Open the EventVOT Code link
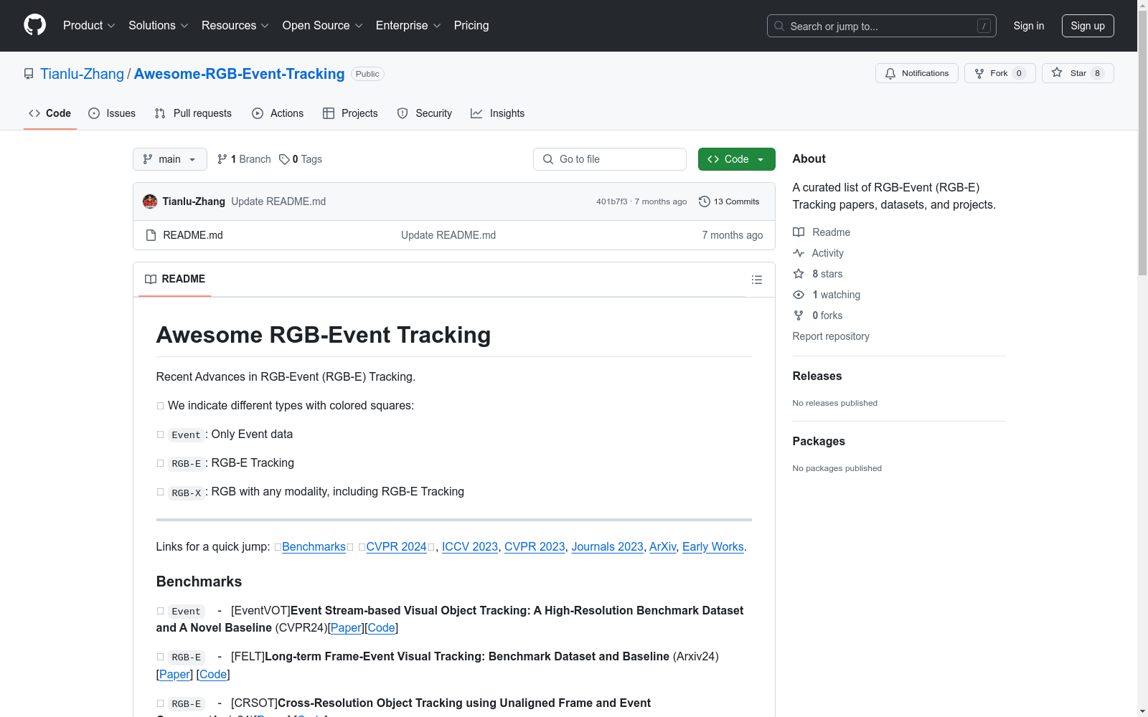This screenshot has width=1148, height=717. [382, 627]
